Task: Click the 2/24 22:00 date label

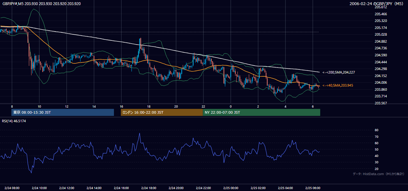Action: pos(203,188)
